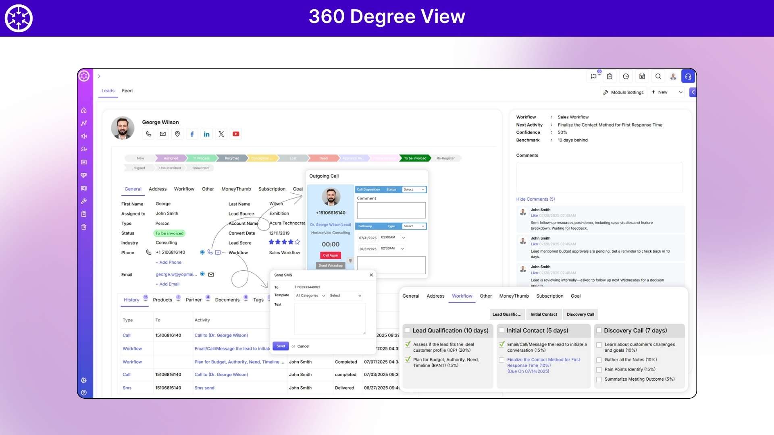Open the calendar icon in top toolbar
Screen dimensions: 774x435
(x=642, y=76)
